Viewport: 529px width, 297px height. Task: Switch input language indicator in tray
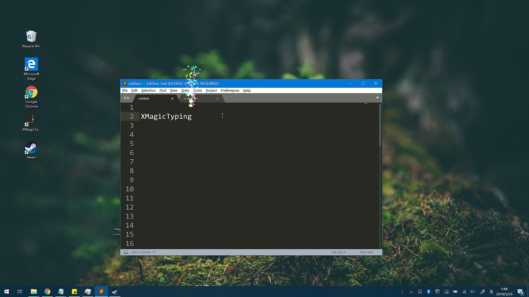[491, 291]
